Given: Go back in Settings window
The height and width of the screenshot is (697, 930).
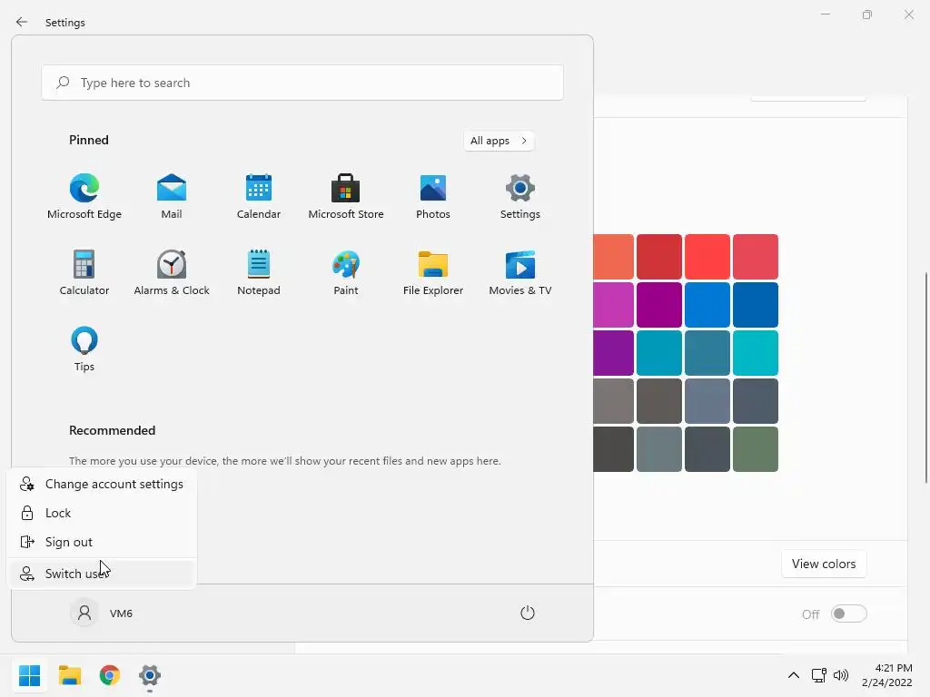Looking at the screenshot, I should pyautogui.click(x=22, y=22).
